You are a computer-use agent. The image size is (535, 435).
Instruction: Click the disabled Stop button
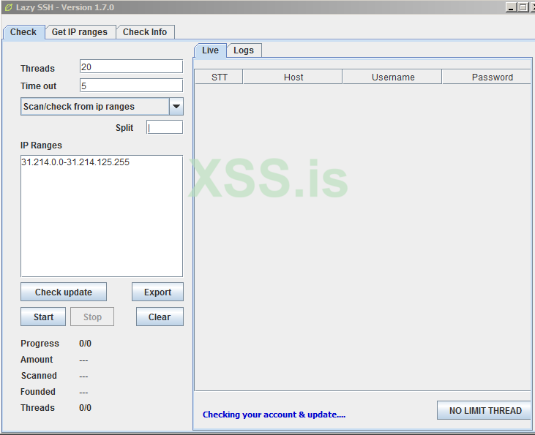92,317
